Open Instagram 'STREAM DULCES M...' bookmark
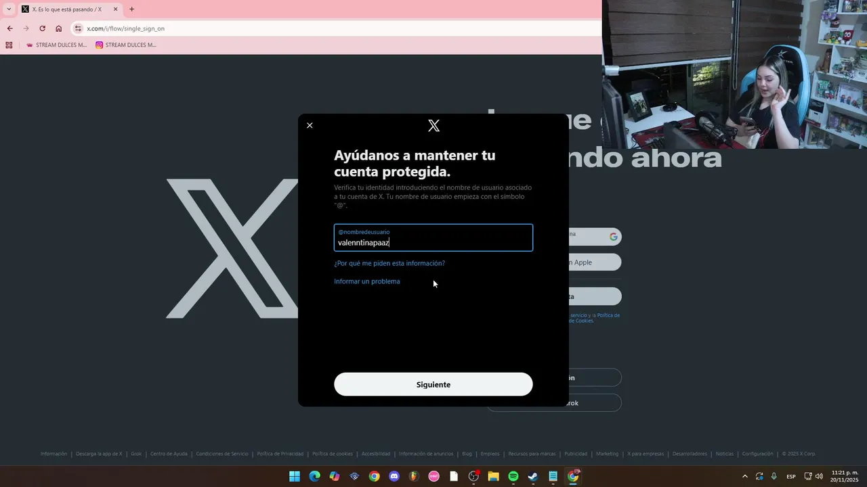This screenshot has width=867, height=487. click(126, 45)
